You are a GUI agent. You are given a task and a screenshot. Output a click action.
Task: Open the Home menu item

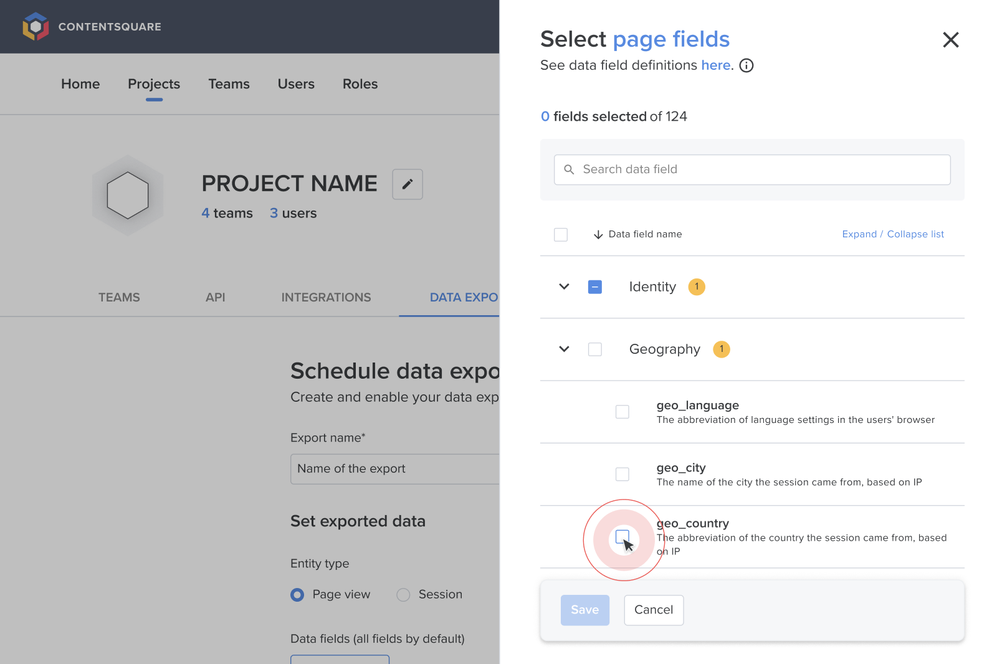click(x=80, y=84)
